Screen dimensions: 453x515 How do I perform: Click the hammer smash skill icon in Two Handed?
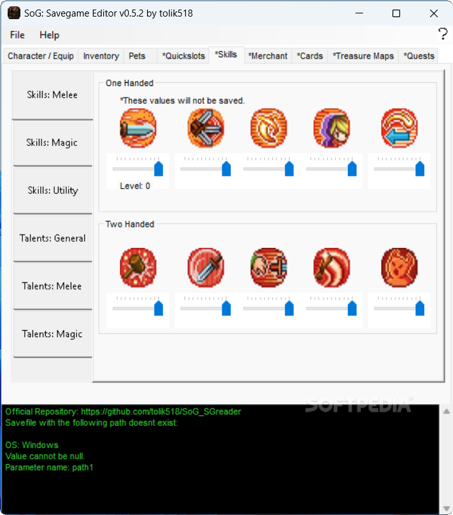(138, 267)
